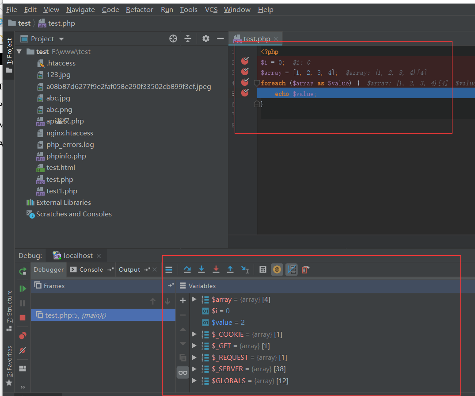Toggle sort variables icon in debugger toolbar
This screenshot has width=475, height=396.
(x=292, y=269)
